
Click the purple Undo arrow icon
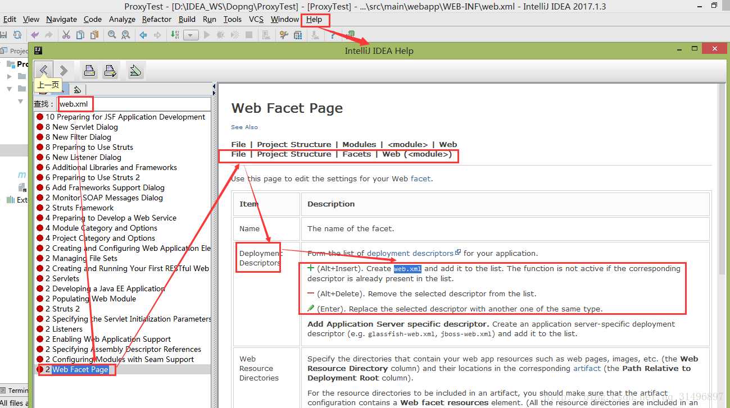(35, 35)
